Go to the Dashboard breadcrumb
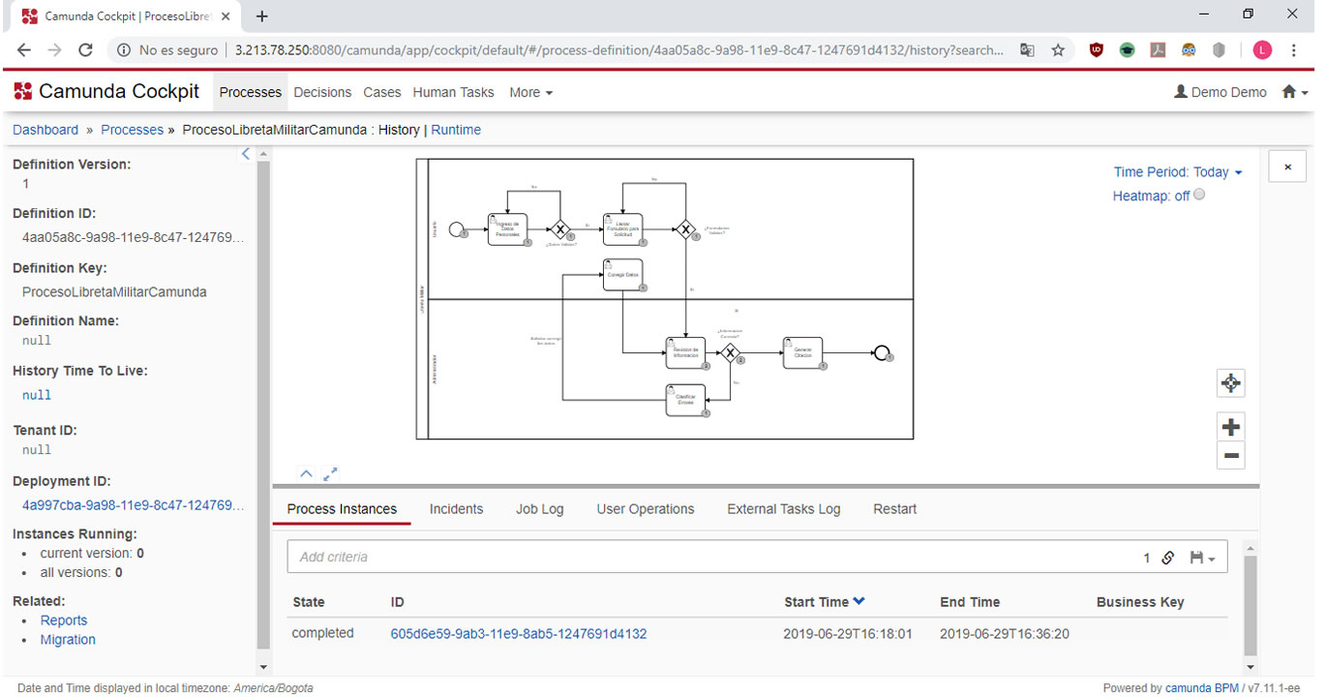 click(45, 130)
